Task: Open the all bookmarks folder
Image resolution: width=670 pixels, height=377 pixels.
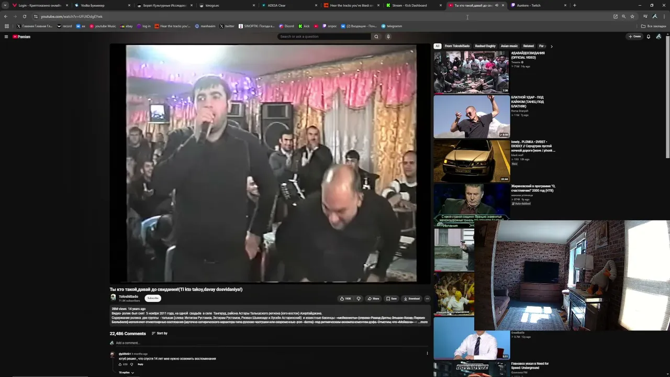Action: [654, 26]
